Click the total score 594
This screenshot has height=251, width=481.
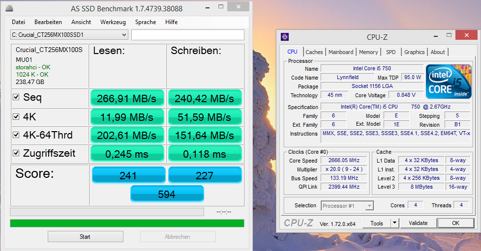(167, 194)
